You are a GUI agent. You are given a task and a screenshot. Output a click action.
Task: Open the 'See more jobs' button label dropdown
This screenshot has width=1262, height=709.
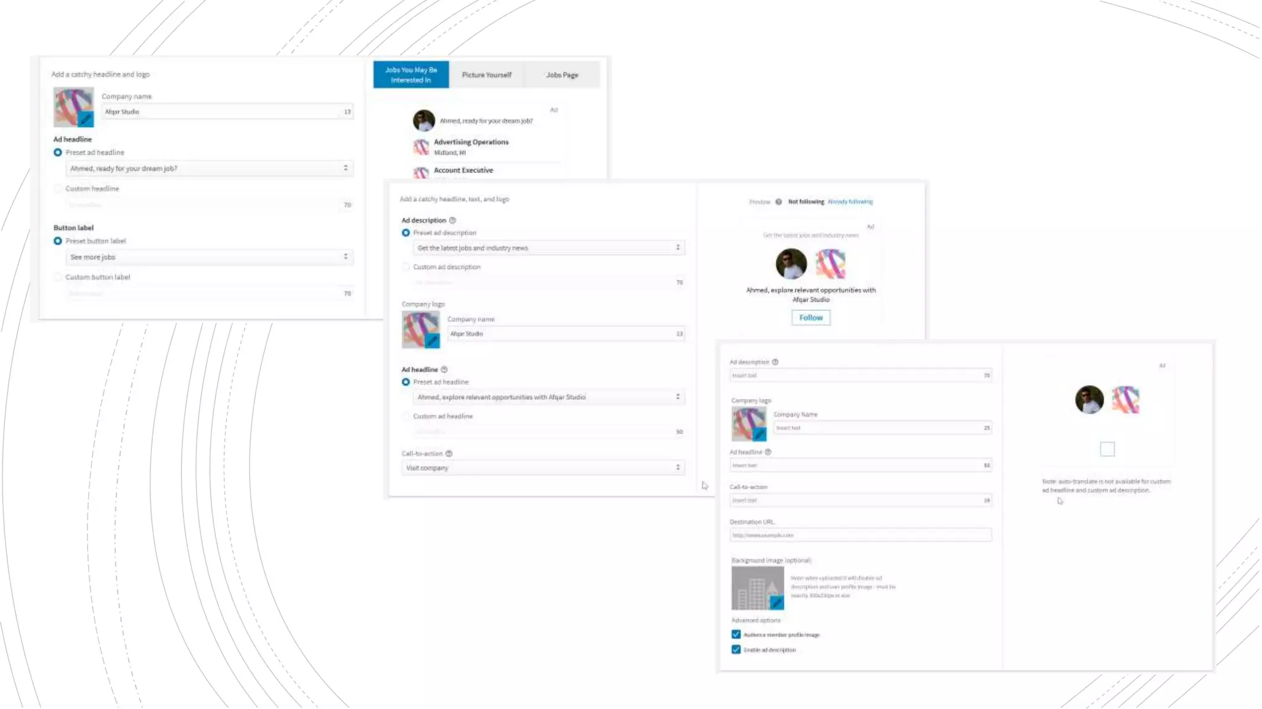[209, 257]
